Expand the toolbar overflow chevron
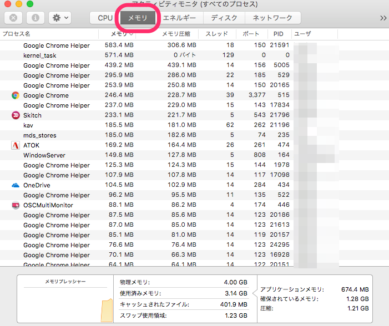 click(383, 18)
